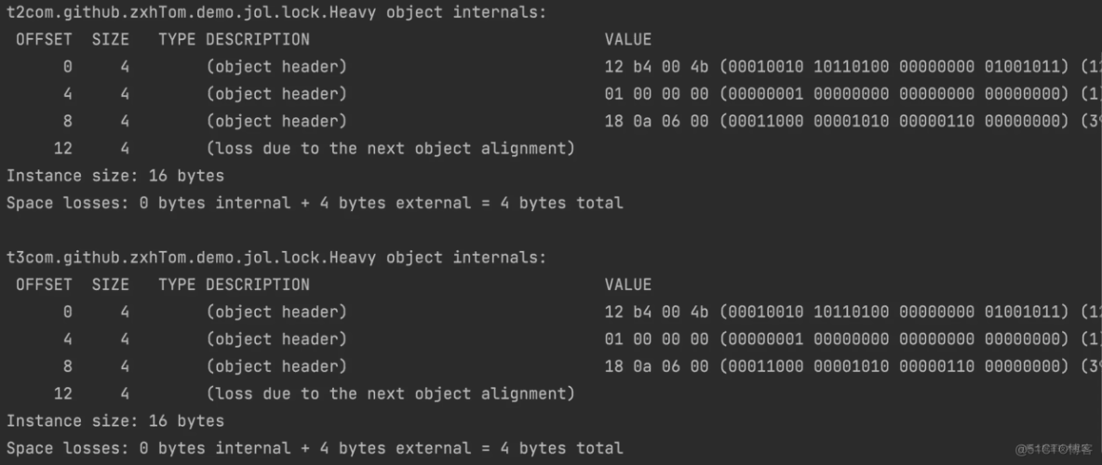Click the SIZE column header under t3com

[x=111, y=285]
